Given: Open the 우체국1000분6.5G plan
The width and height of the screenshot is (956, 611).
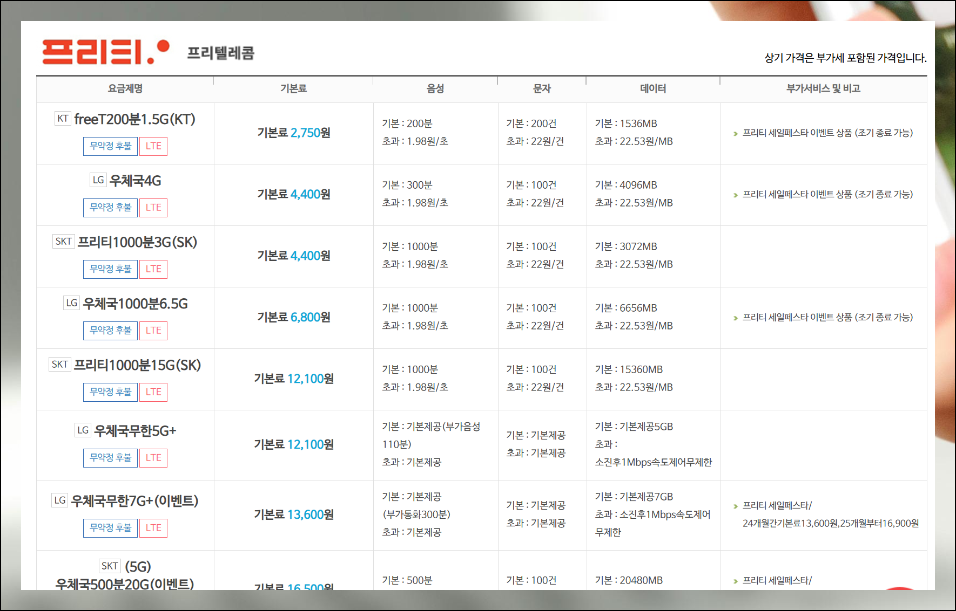Looking at the screenshot, I should 136,304.
